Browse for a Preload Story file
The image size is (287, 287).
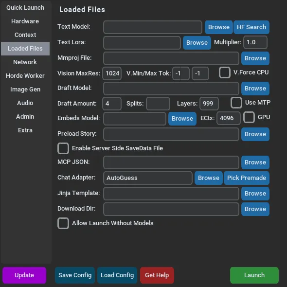pyautogui.click(x=255, y=134)
